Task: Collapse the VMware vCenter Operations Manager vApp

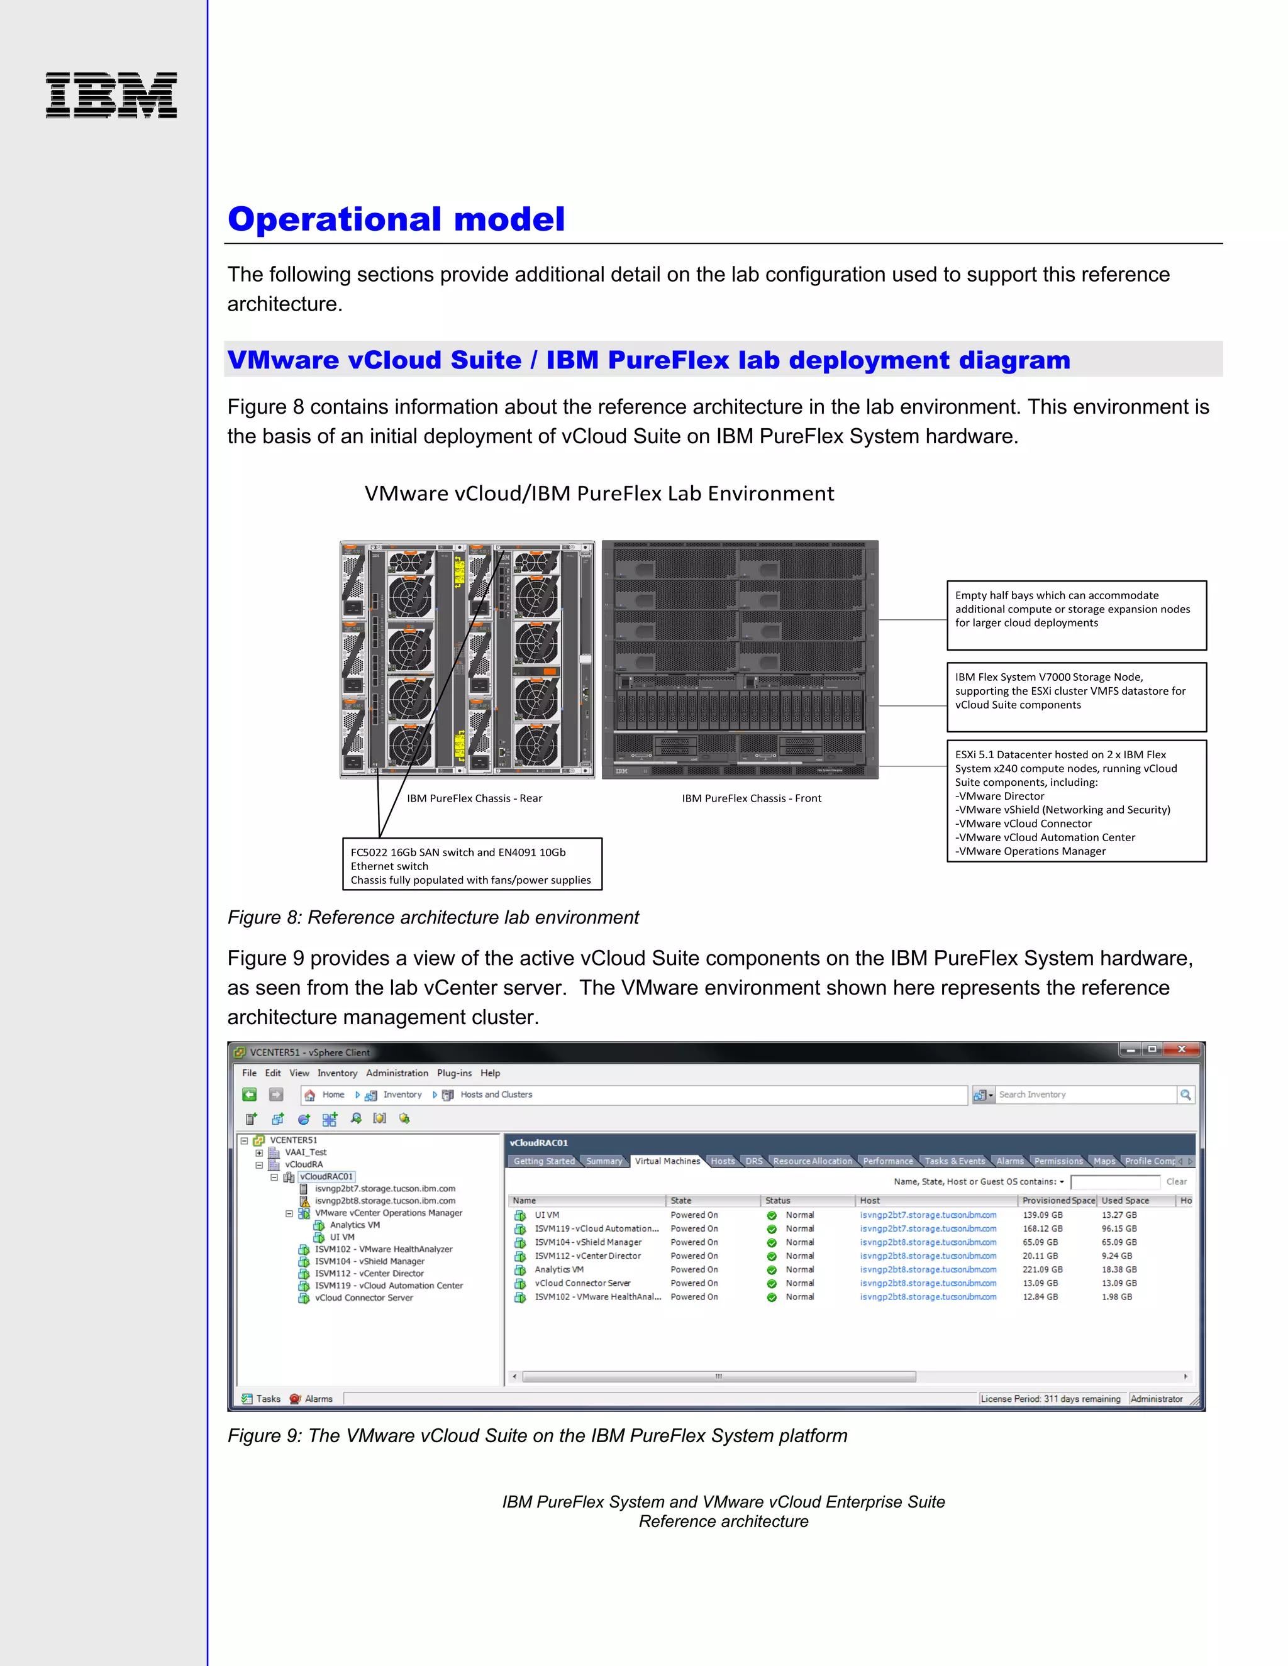Action: (x=289, y=1213)
